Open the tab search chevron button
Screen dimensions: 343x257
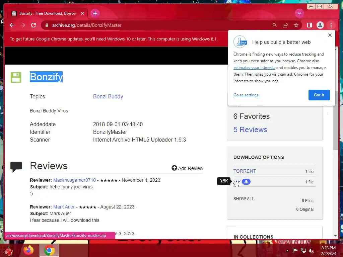299,13
